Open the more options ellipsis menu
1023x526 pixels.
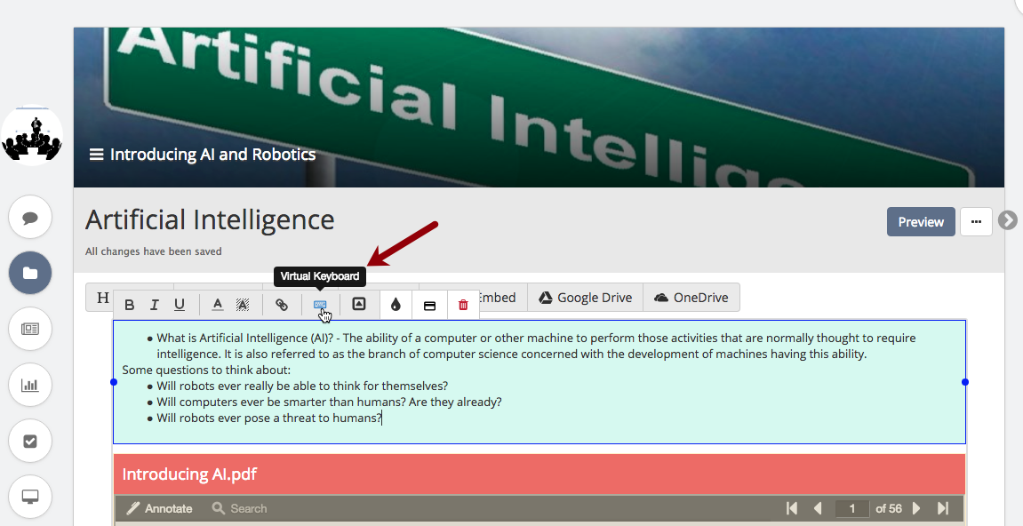[976, 222]
